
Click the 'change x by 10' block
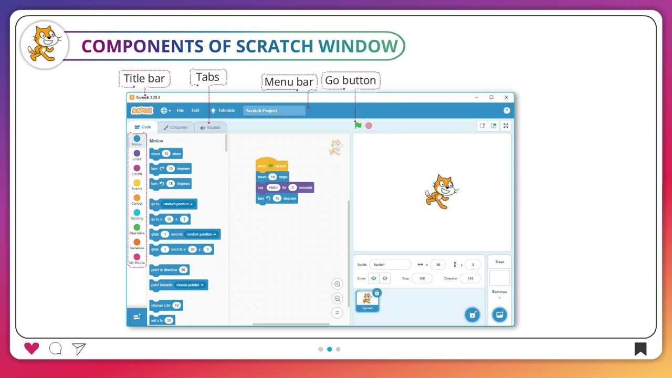click(166, 305)
